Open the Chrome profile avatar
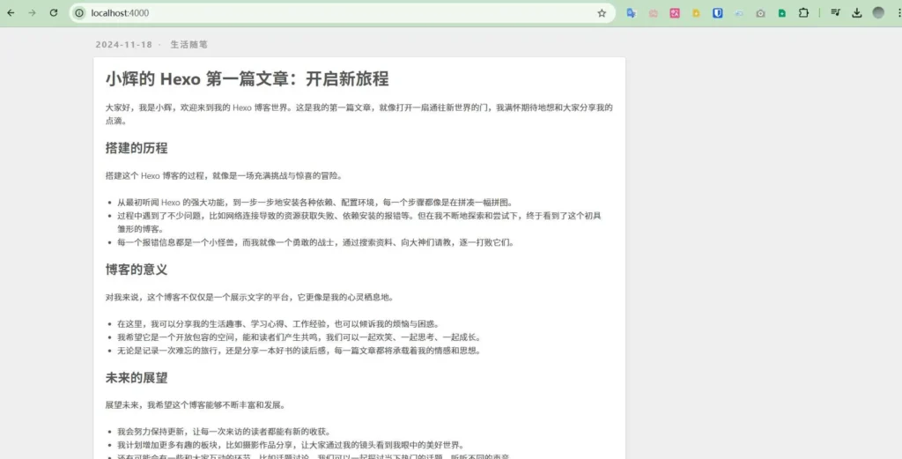Screen dimensions: 902x459 (878, 13)
